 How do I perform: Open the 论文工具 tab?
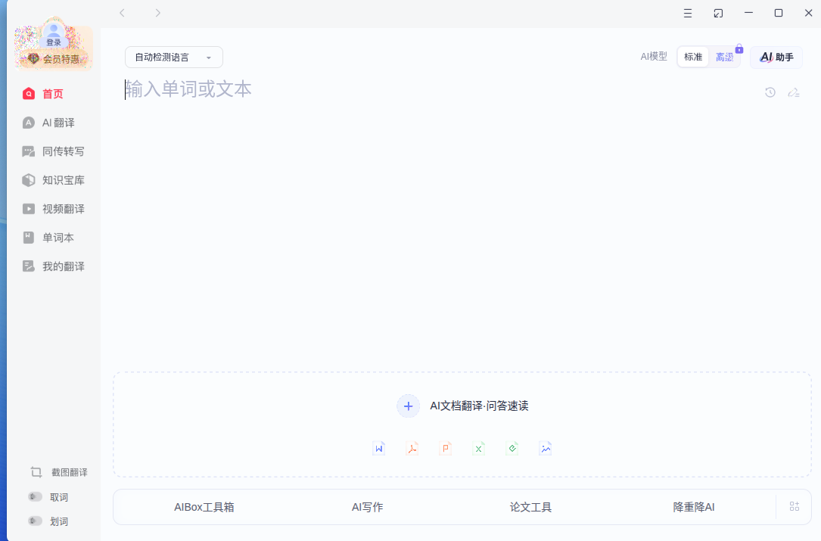coord(531,507)
